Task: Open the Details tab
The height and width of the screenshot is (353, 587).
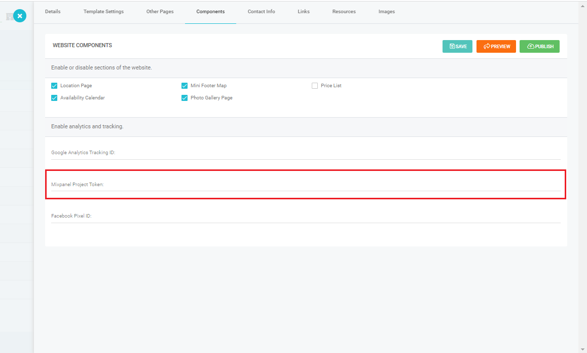Action: [x=53, y=12]
